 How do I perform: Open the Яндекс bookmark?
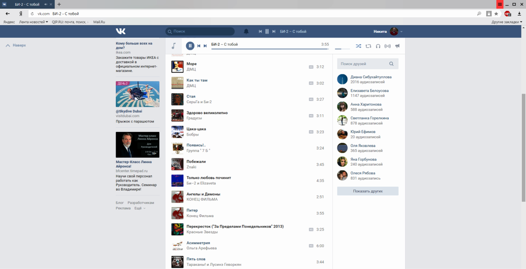(x=9, y=21)
